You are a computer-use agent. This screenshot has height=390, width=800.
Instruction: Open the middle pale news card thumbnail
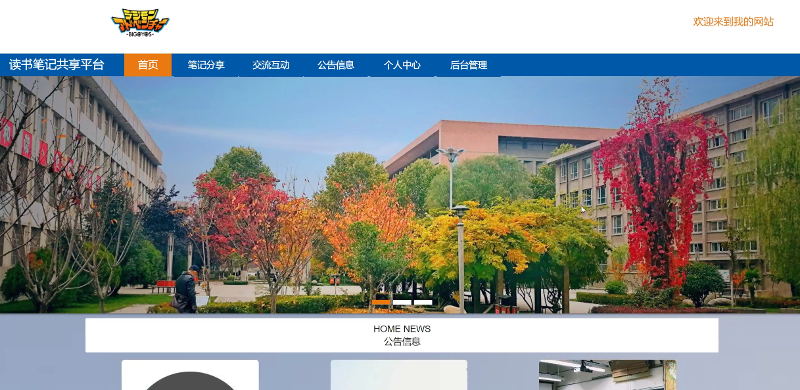coord(399,375)
